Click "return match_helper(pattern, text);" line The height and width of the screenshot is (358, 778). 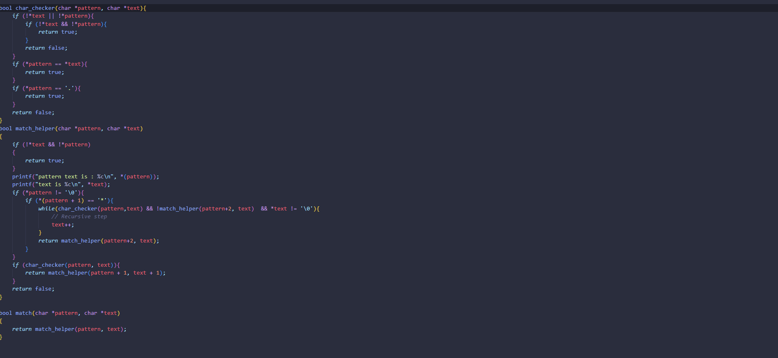[69, 329]
